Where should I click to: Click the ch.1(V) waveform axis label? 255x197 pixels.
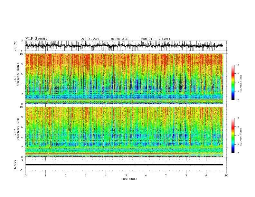tap(15, 46)
